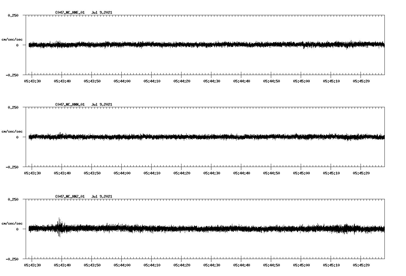Click the 05:44:10 time label under HNE plot
The height and width of the screenshot is (276, 406).
click(152, 81)
